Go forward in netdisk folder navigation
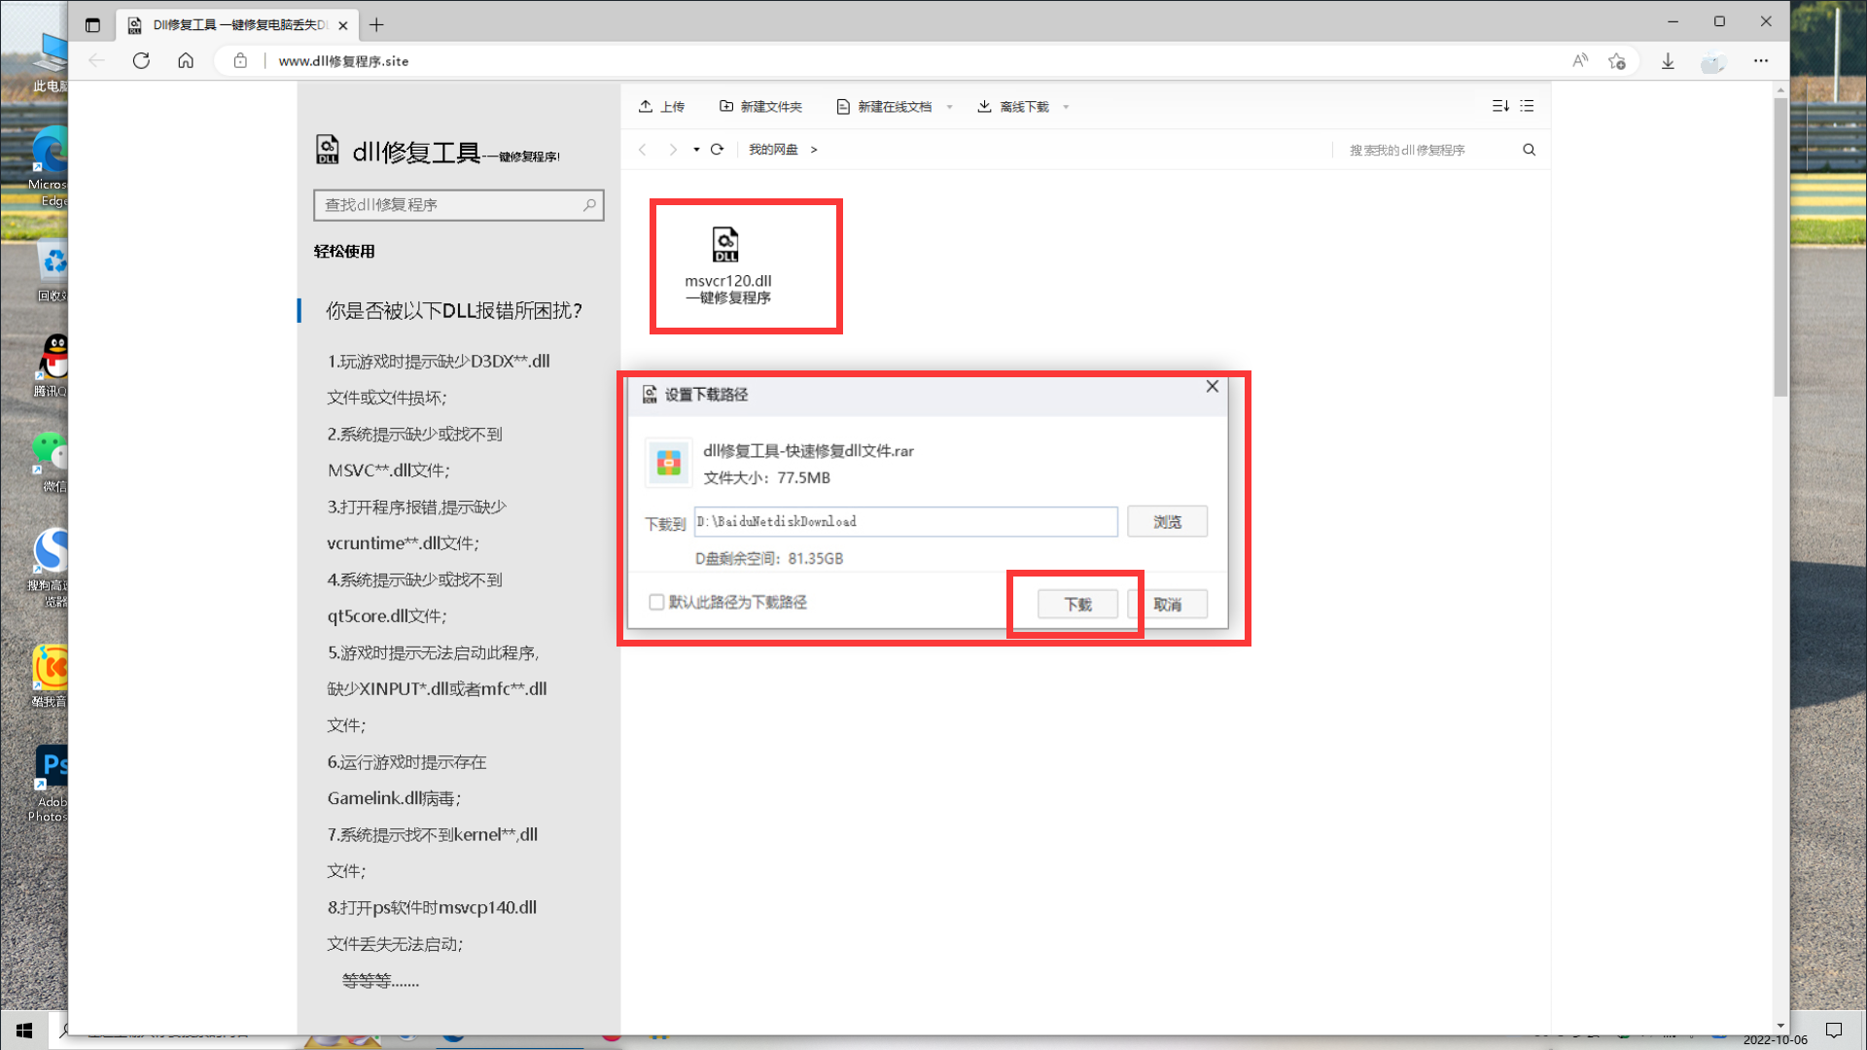This screenshot has width=1867, height=1050. 673,150
